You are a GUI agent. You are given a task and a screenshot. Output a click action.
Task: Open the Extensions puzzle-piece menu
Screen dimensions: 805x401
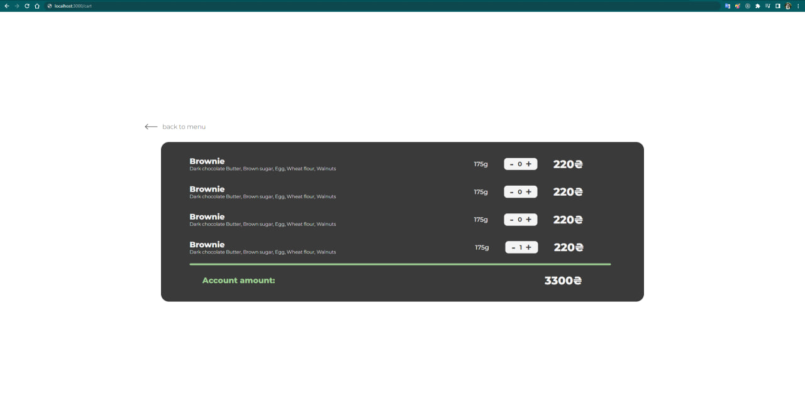tap(758, 6)
